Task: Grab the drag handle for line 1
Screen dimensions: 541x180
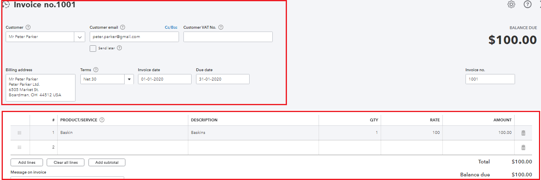Action: tap(19, 133)
